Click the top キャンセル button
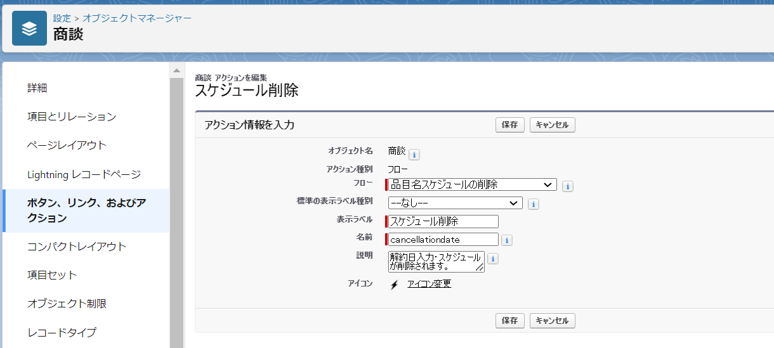774x348 pixels. tap(552, 125)
